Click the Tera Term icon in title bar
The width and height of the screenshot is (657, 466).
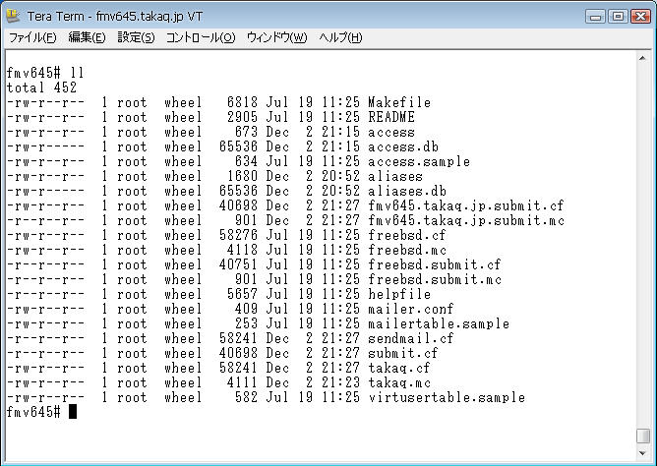(x=14, y=16)
